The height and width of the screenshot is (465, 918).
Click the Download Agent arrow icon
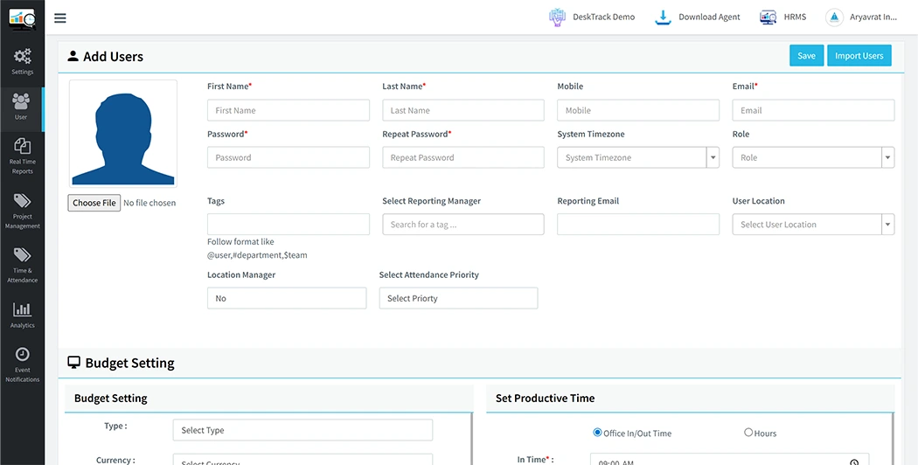[663, 17]
